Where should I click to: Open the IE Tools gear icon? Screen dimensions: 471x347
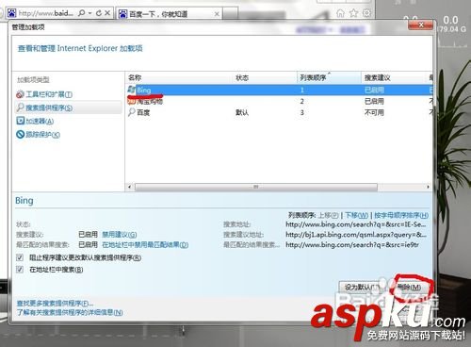pos(366,13)
